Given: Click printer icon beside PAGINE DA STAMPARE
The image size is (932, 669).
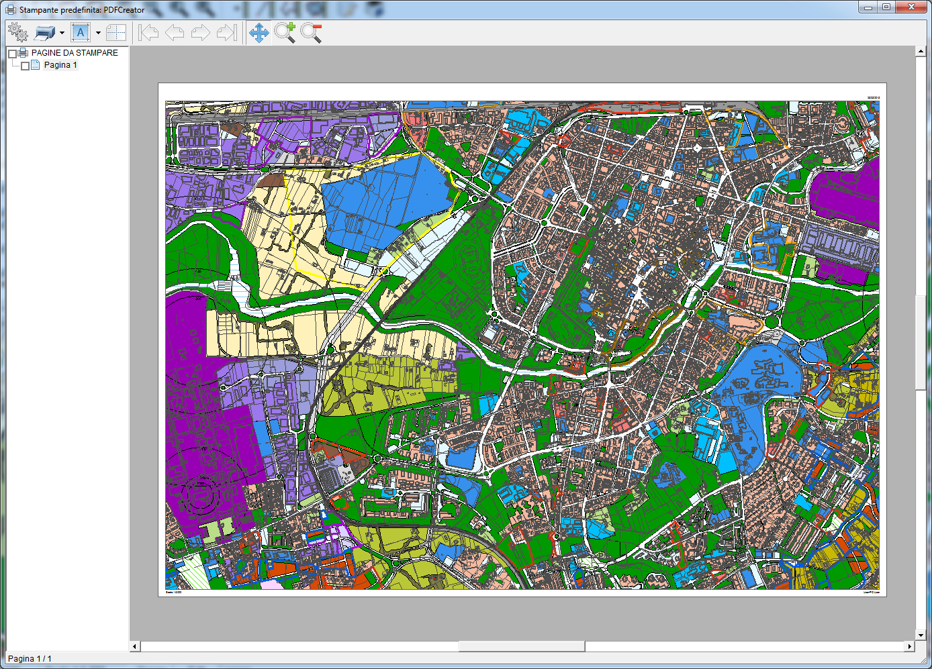Looking at the screenshot, I should (x=23, y=52).
